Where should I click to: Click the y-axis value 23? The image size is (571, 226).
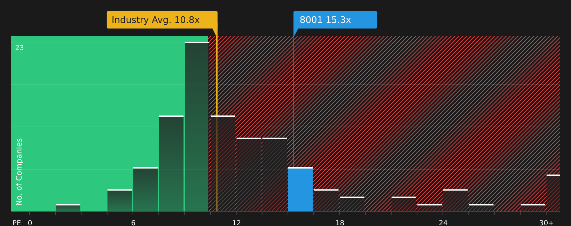pyautogui.click(x=19, y=48)
